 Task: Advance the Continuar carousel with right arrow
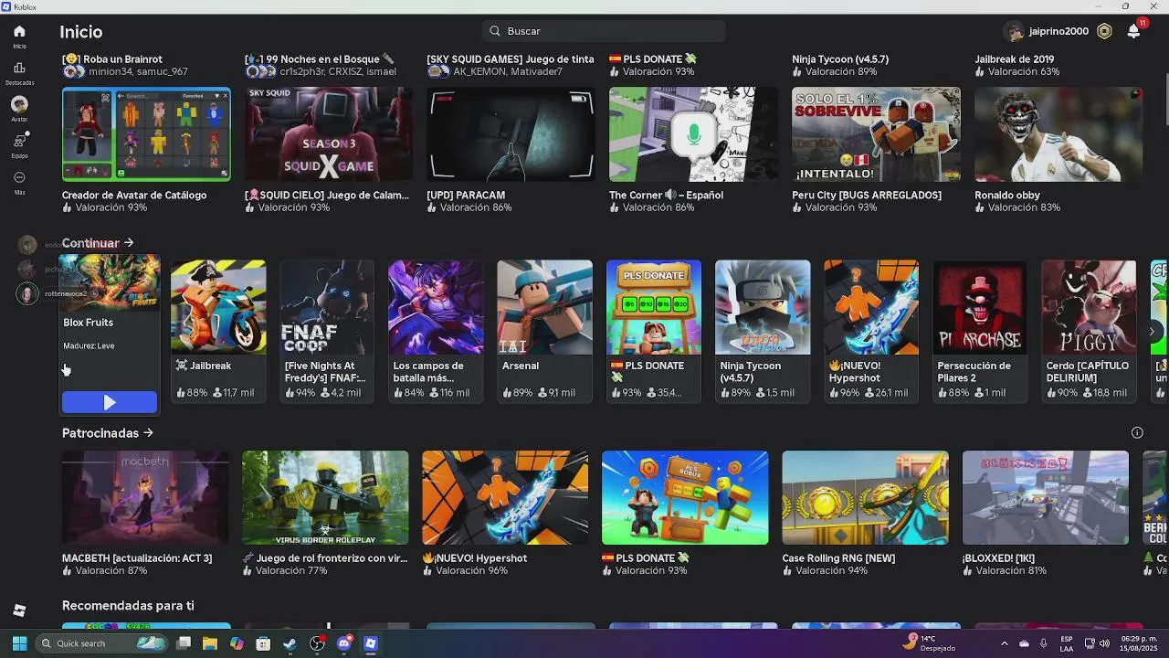tap(1153, 331)
